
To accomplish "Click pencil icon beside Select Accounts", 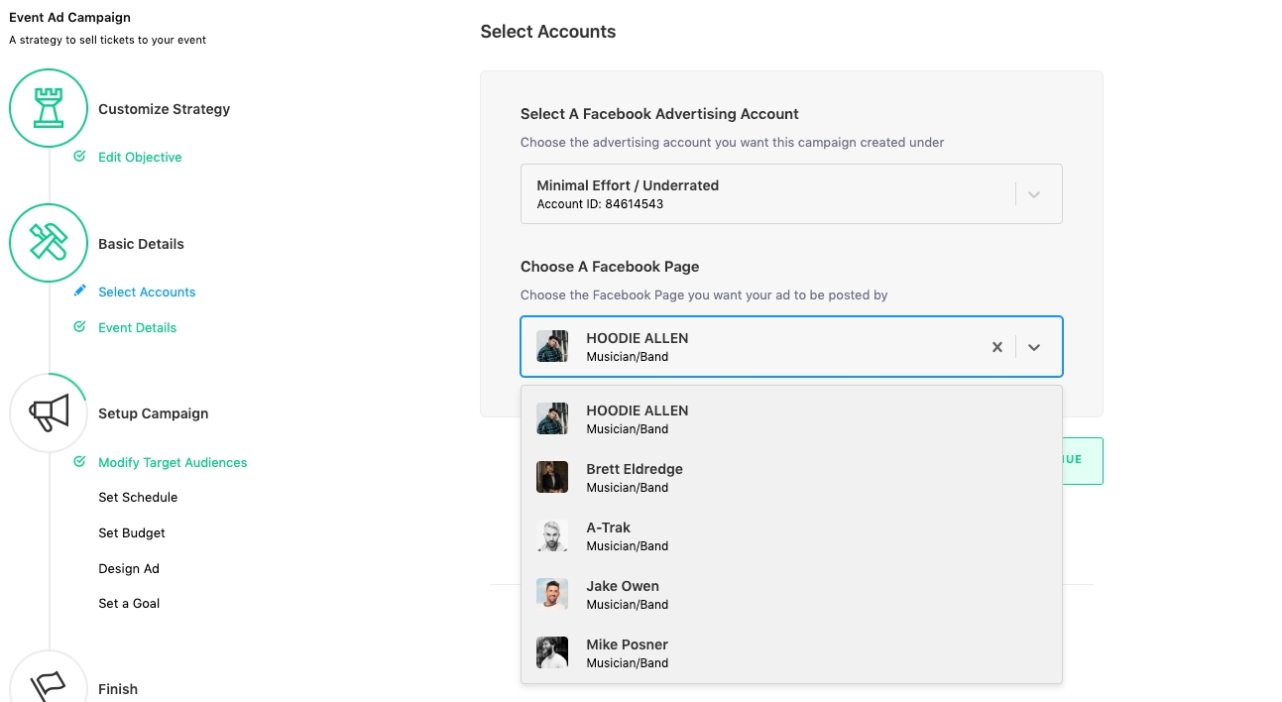I will [79, 292].
